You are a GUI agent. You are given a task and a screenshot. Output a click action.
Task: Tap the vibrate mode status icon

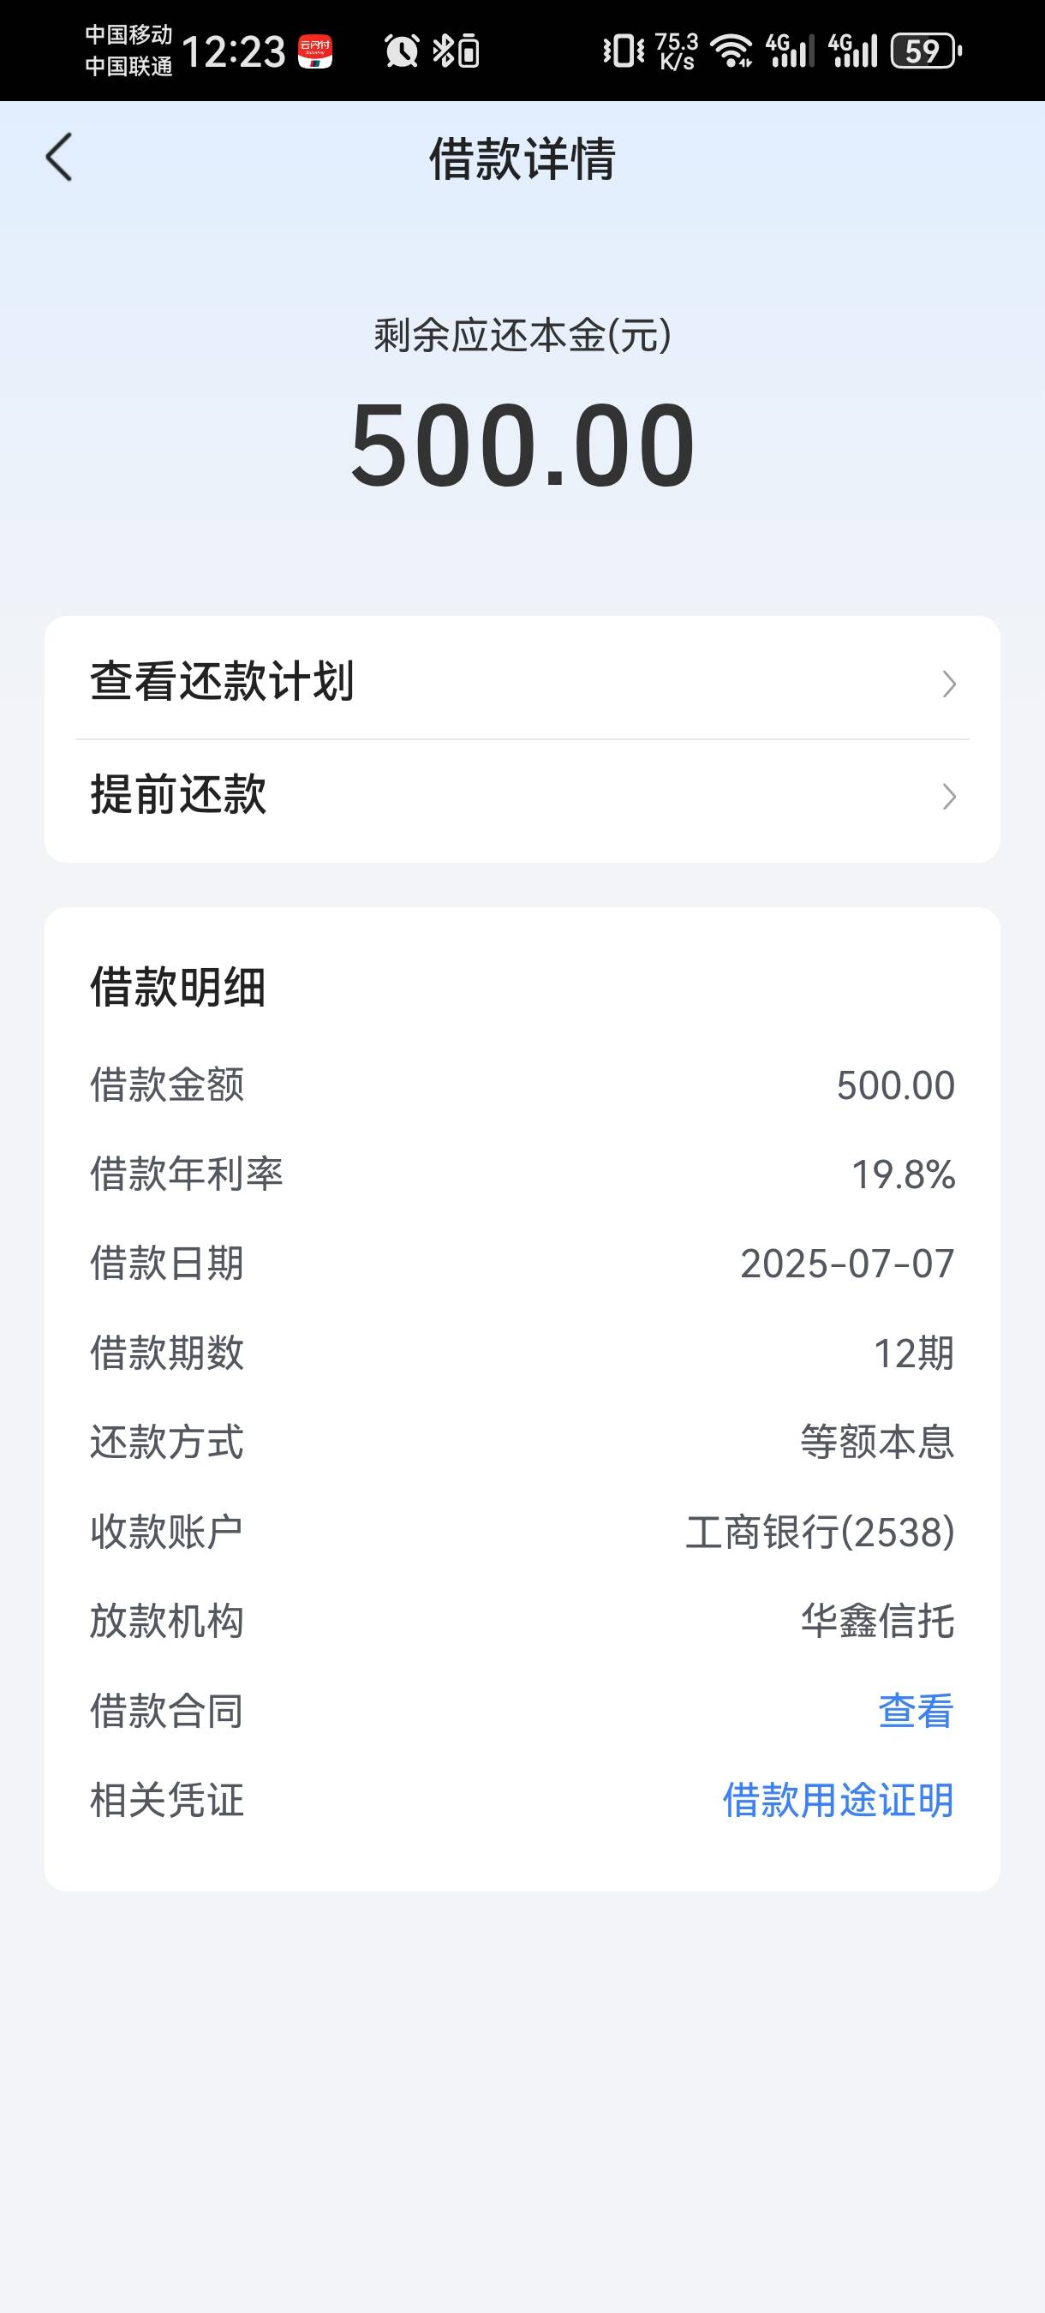pos(624,51)
